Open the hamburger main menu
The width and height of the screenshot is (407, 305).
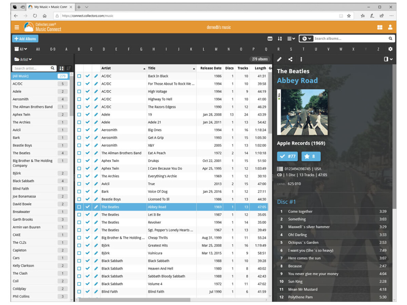[x=17, y=27]
